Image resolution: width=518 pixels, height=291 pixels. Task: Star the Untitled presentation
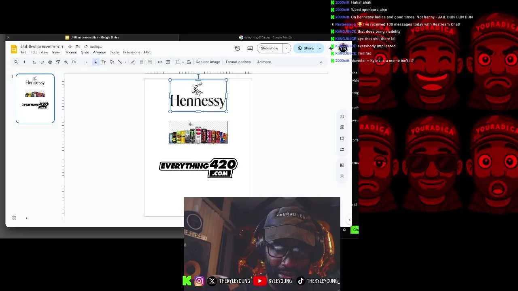[70, 47]
